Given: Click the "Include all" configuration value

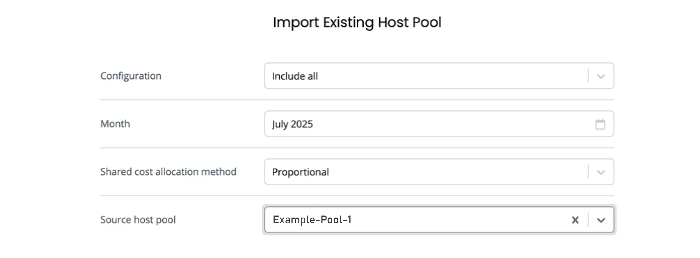Looking at the screenshot, I should [295, 76].
